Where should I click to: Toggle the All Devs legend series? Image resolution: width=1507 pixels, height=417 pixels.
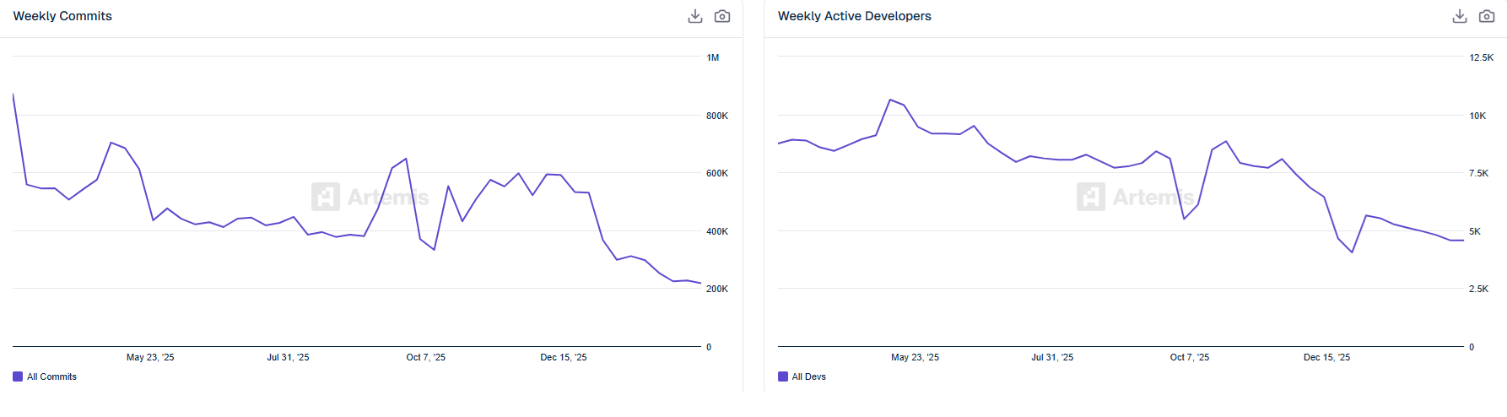point(802,376)
